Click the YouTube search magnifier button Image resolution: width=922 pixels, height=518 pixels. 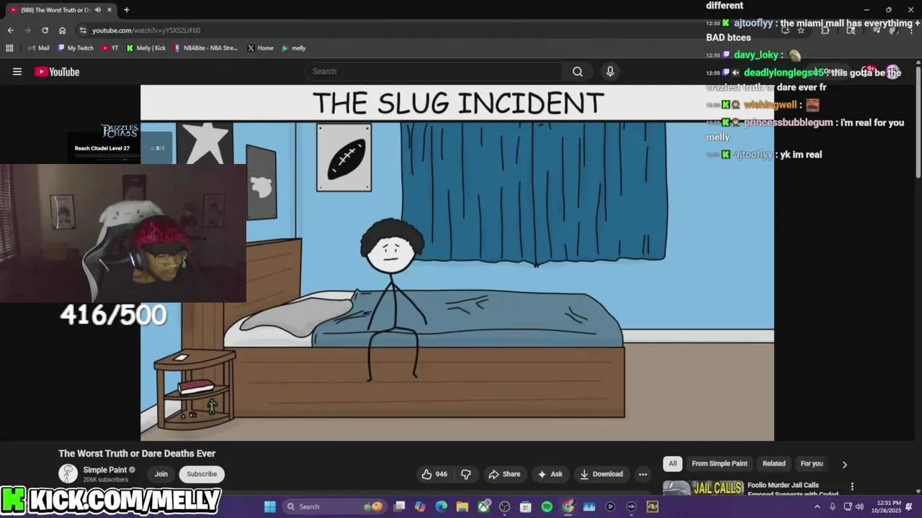pos(578,71)
